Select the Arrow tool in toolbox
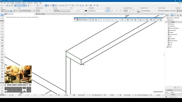 tap(2, 15)
